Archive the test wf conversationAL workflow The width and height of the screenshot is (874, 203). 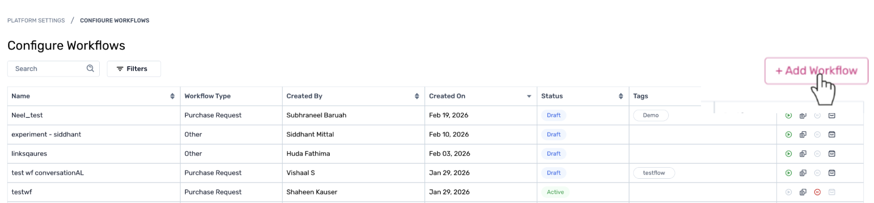832,173
